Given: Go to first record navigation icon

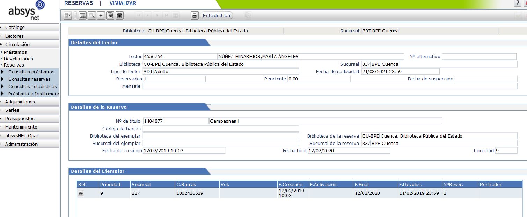Looking at the screenshot, I should (x=139, y=15).
